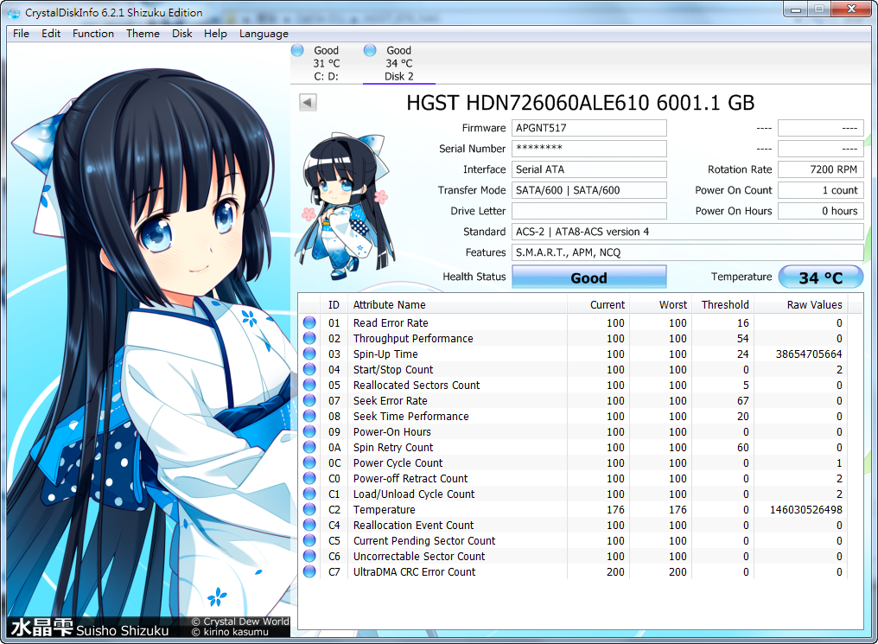The image size is (878, 644).
Task: Open the Disk menu
Action: (182, 34)
